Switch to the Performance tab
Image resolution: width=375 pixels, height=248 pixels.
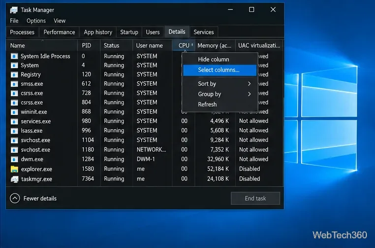[x=60, y=32]
